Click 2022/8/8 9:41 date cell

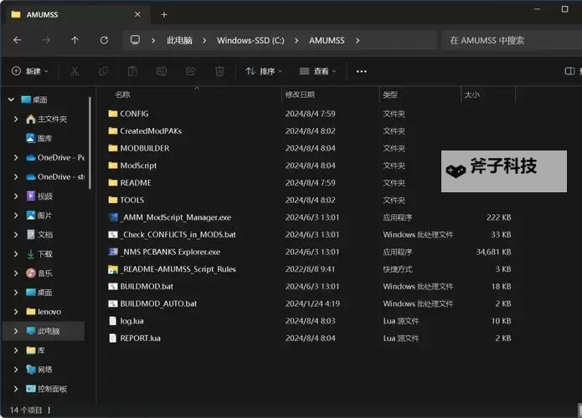(x=310, y=269)
